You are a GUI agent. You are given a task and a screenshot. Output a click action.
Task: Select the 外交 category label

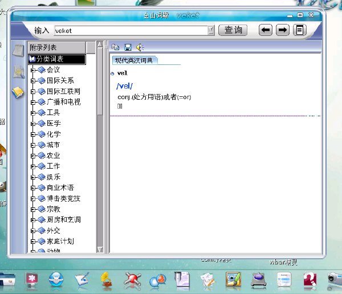coord(53,231)
